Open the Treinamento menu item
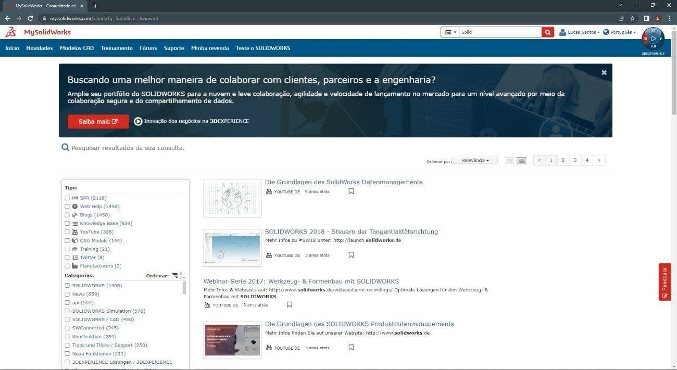Image resolution: width=677 pixels, height=370 pixels. (117, 48)
